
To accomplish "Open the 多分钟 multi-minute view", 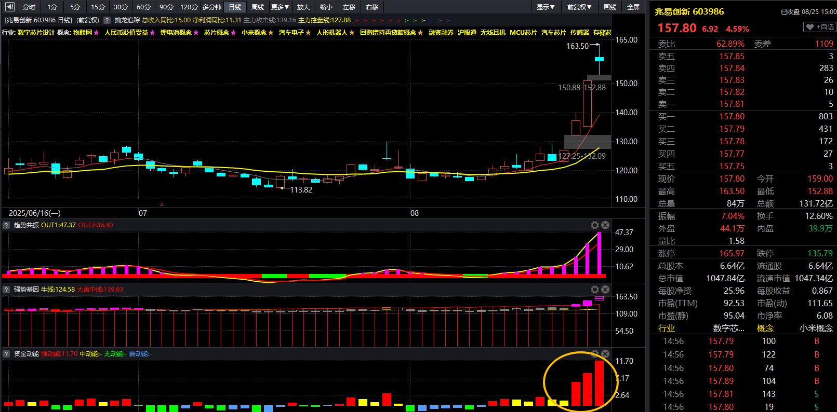I will tap(212, 7).
